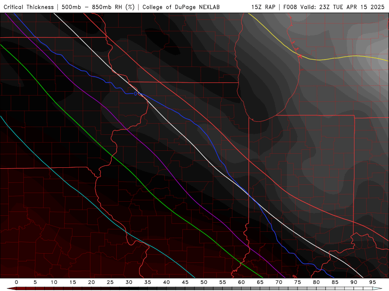
Task: Click the colorbar value 0
Action: point(17,282)
